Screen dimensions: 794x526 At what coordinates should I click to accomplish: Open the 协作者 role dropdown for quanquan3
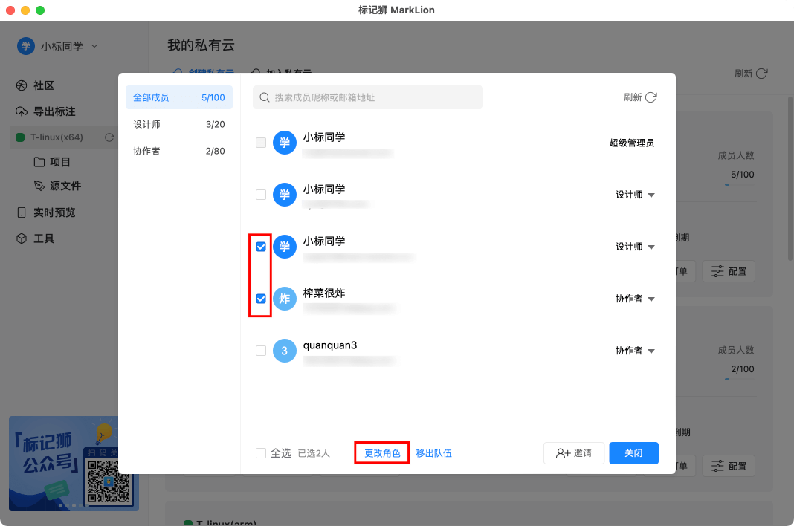pyautogui.click(x=635, y=351)
